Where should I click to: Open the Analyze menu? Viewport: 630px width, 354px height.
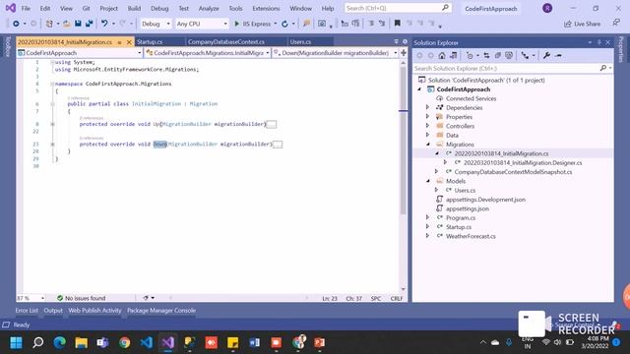click(x=209, y=9)
